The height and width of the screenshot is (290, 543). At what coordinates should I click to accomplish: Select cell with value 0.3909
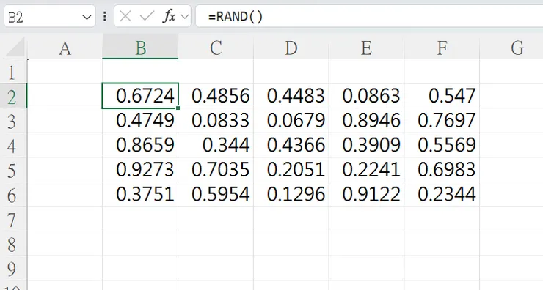tap(366, 145)
